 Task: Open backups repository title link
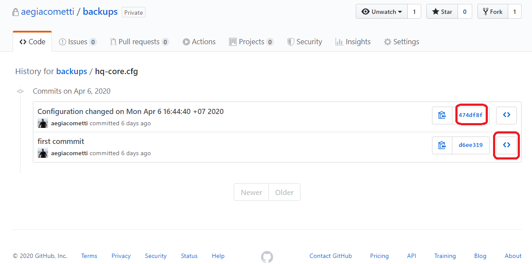click(x=100, y=12)
